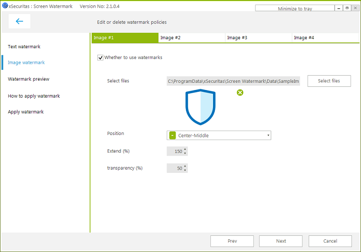This screenshot has width=361, height=252.
Task: Decrease the transparency percentage value
Action: 185,170
